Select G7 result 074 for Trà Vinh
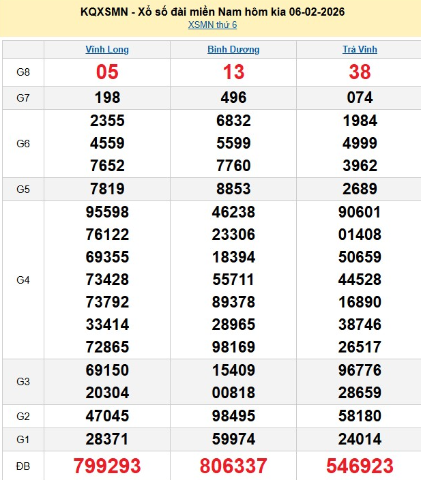Screen dimensions: 421x480 click(x=360, y=97)
